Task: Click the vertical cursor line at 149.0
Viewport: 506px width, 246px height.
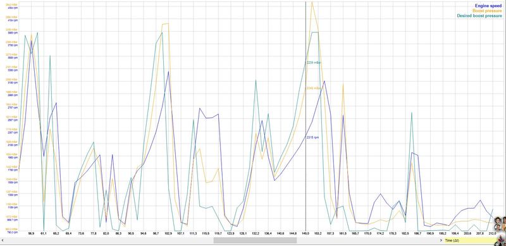Action: [x=305, y=116]
